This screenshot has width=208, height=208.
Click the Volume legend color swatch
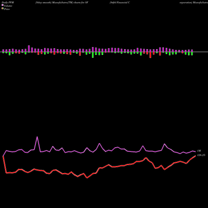pyautogui.click(x=2, y=5)
